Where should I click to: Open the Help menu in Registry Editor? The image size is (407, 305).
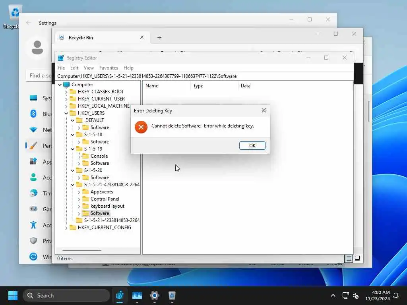click(128, 68)
